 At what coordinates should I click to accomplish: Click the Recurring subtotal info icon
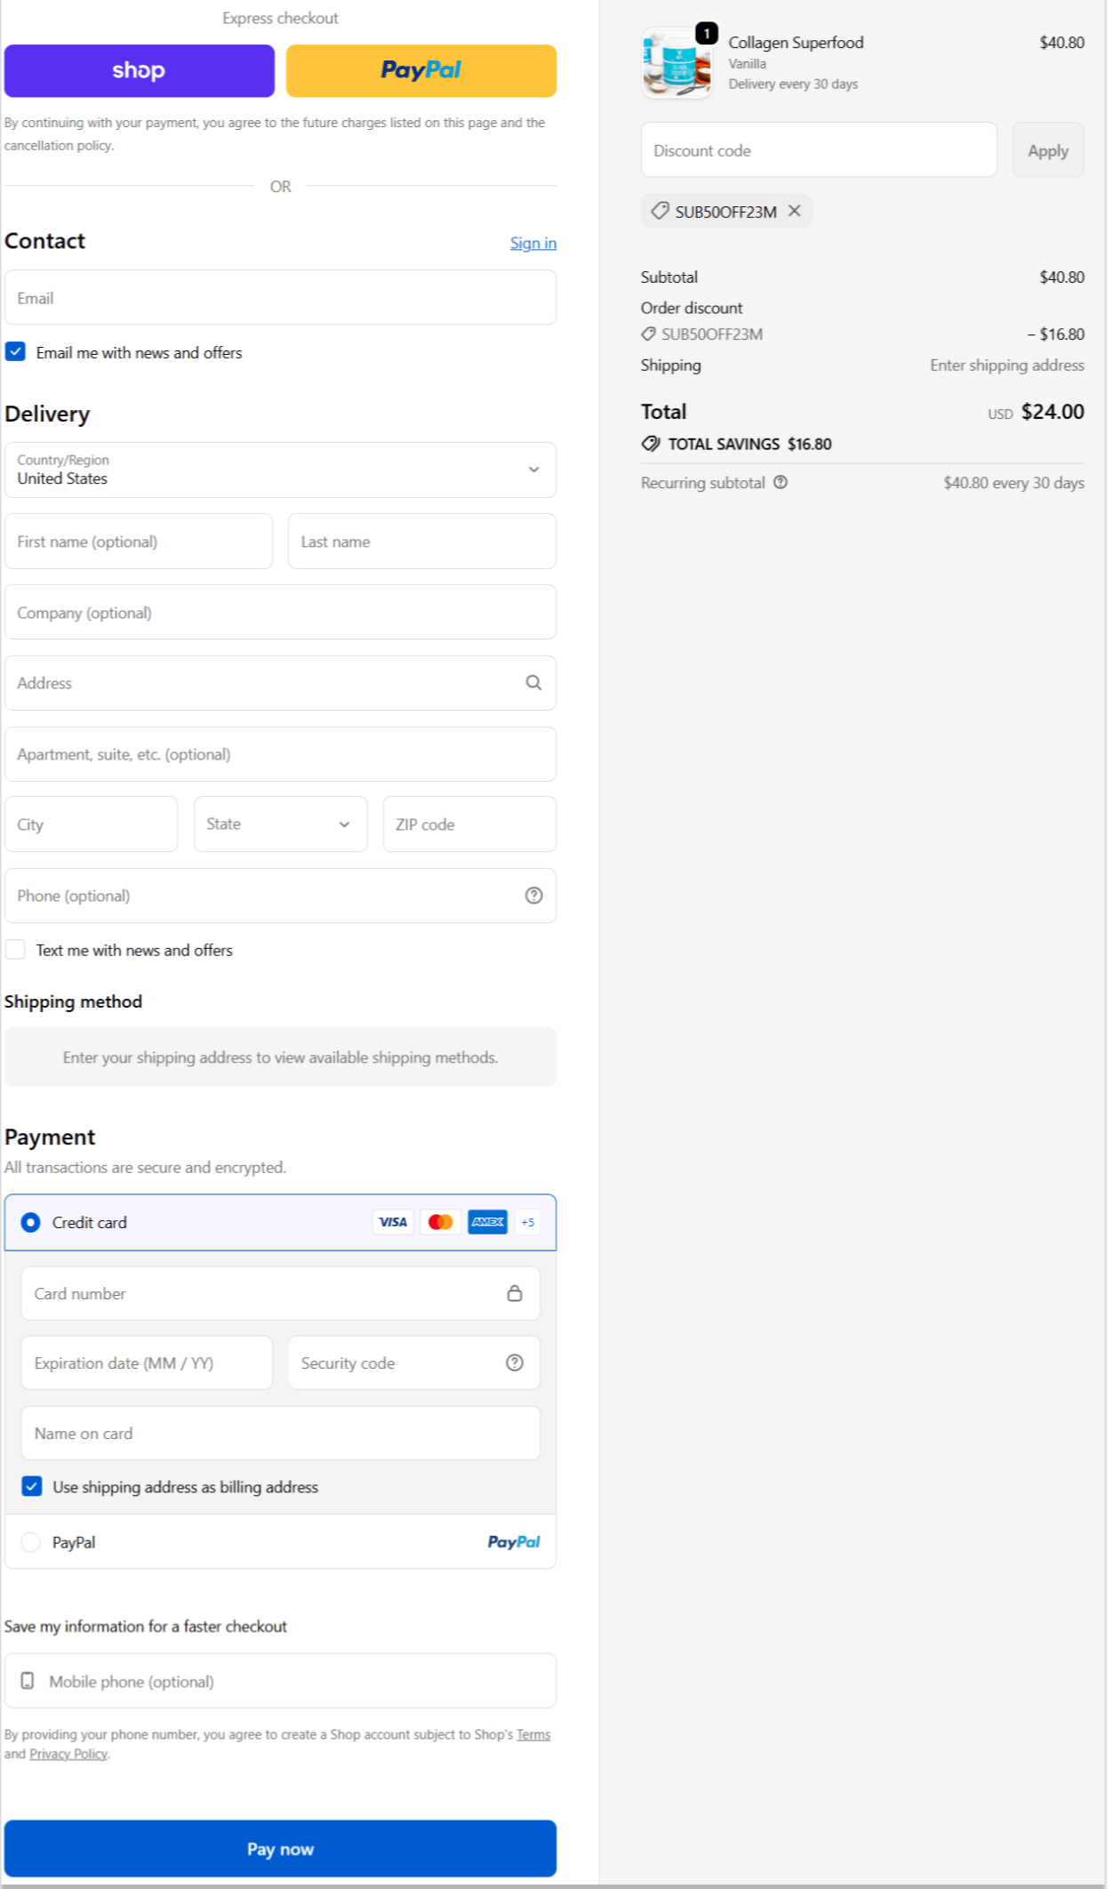(x=780, y=482)
